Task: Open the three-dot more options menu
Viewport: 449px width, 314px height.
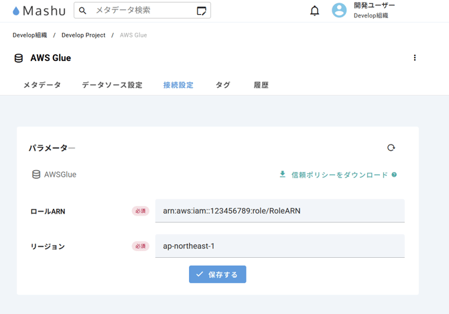Action: 415,58
